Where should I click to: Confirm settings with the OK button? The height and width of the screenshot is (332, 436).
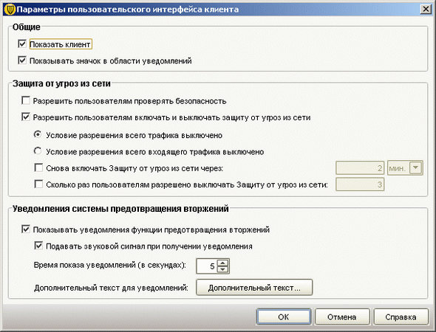coord(284,317)
